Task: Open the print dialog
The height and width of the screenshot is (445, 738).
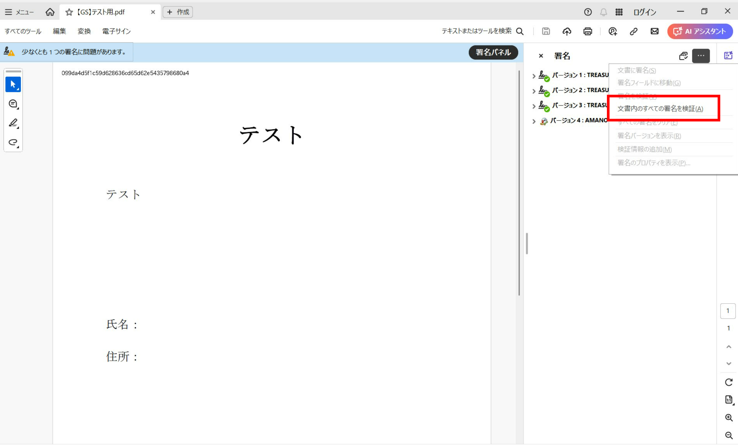Action: point(587,31)
